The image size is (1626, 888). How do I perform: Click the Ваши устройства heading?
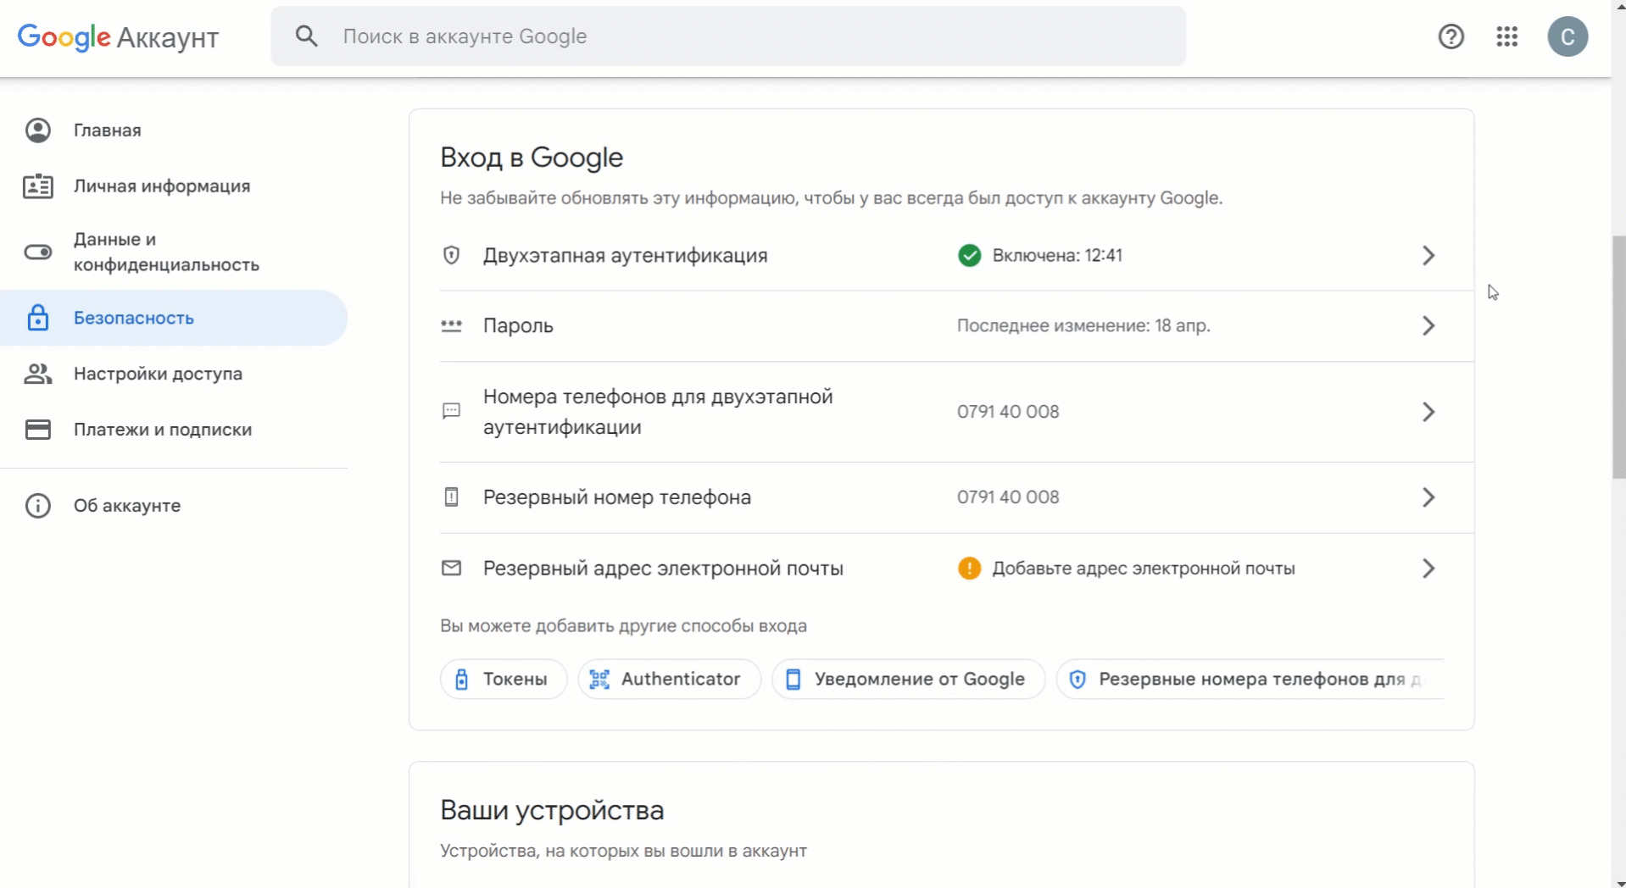click(552, 811)
